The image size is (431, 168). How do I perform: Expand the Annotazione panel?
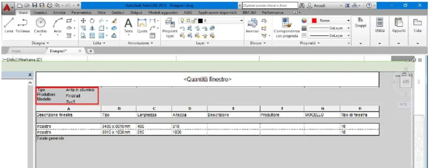click(x=140, y=43)
